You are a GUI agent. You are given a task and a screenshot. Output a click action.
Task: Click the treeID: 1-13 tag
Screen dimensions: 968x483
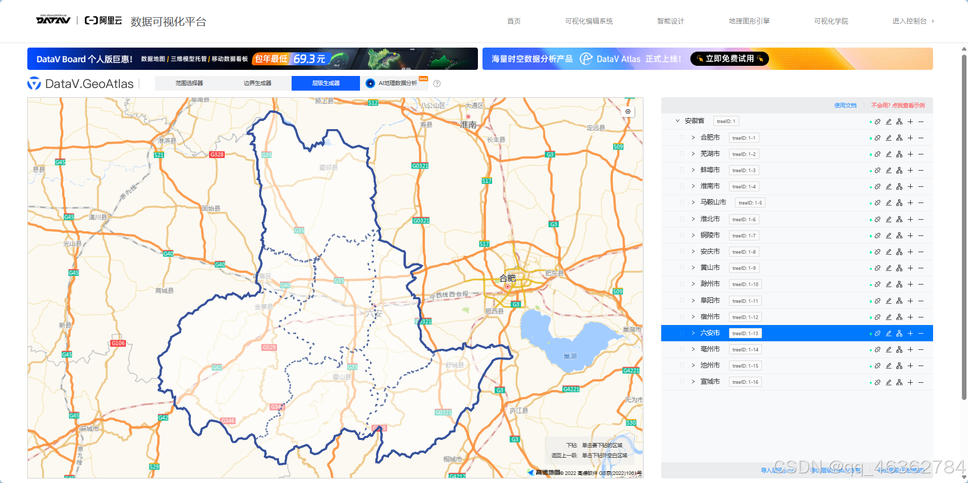click(745, 333)
